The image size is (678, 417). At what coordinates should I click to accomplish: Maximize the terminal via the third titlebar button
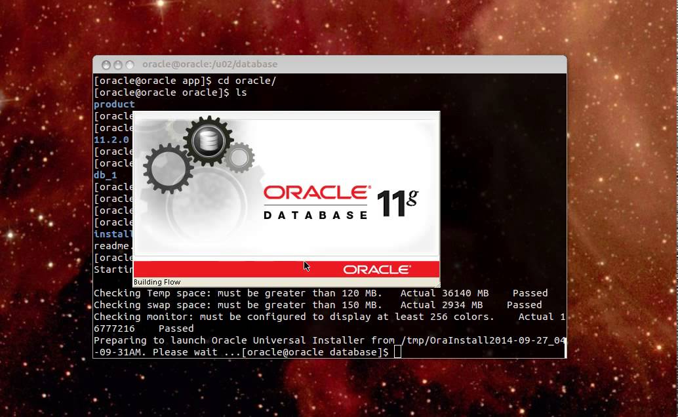[129, 65]
